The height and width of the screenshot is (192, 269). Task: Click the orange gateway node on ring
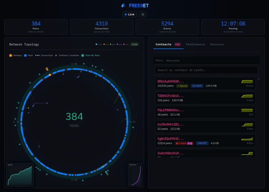pos(50,75)
